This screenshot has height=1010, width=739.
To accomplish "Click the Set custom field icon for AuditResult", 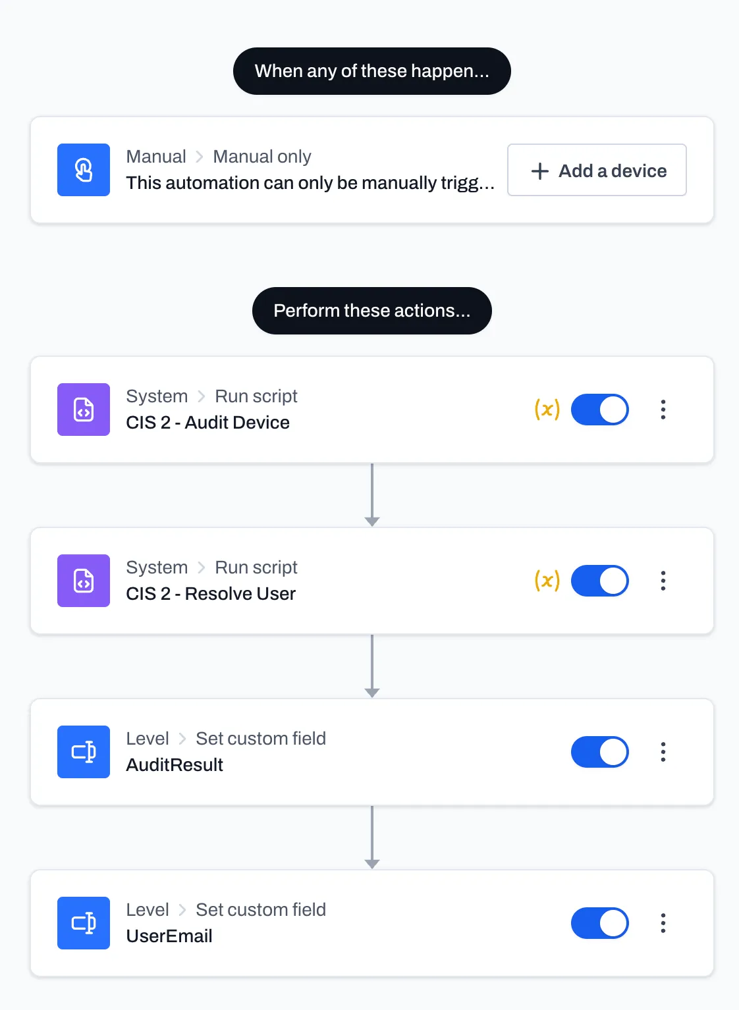I will pos(84,752).
